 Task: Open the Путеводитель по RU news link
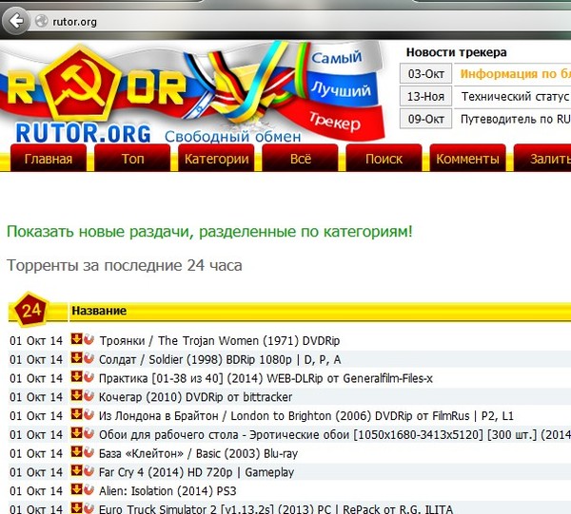click(515, 119)
